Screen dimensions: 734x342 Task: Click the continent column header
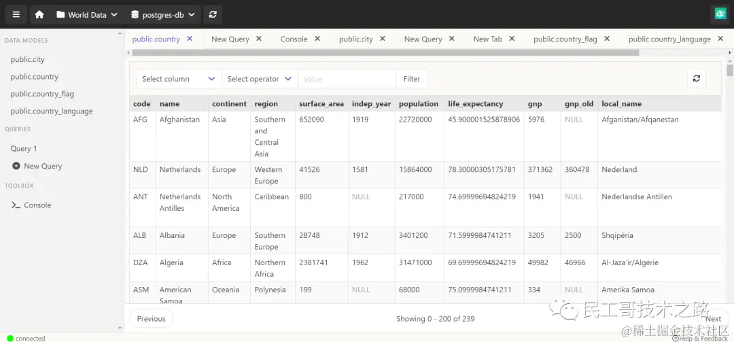click(230, 103)
